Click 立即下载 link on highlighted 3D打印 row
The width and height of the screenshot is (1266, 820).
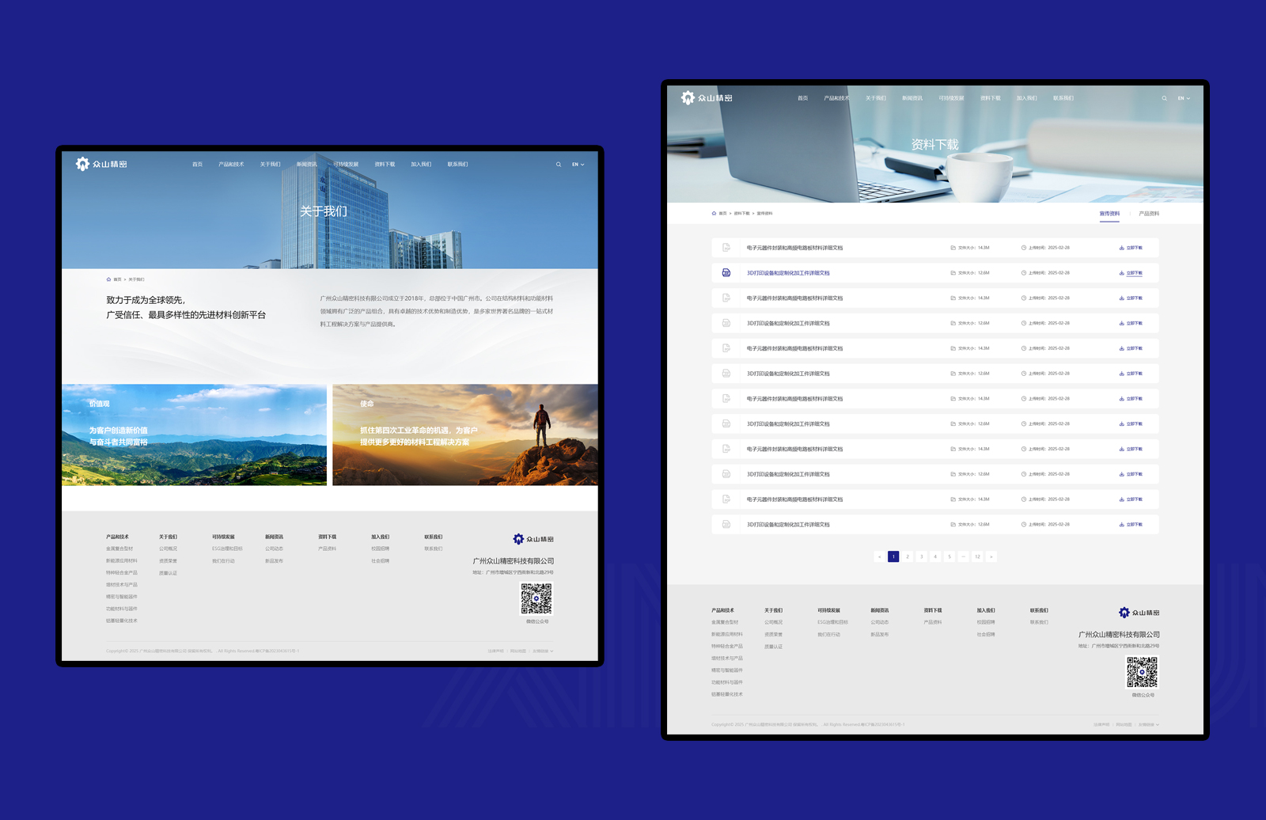coord(1131,273)
